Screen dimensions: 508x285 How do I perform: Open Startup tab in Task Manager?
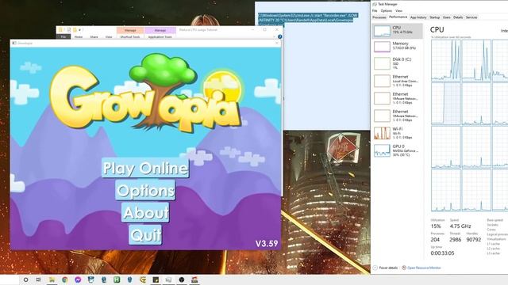[x=434, y=17]
